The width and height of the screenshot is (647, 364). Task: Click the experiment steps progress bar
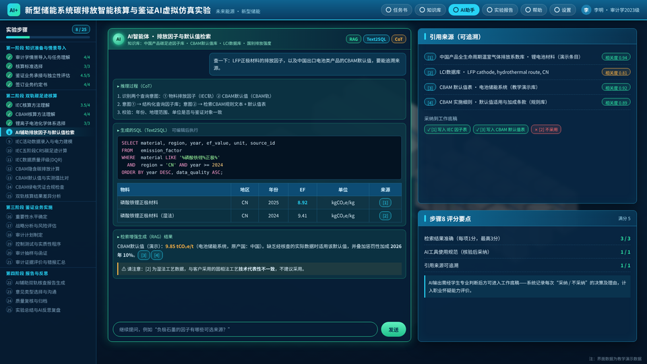(48, 37)
